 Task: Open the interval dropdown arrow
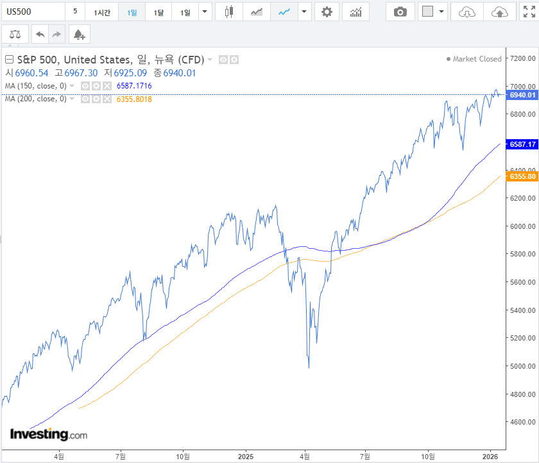point(205,12)
